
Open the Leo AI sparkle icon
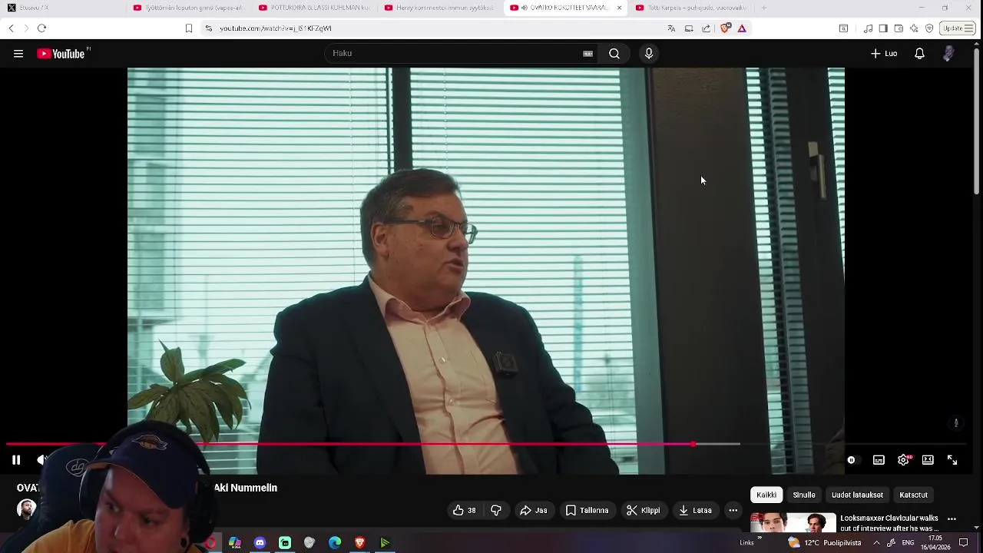(x=914, y=28)
